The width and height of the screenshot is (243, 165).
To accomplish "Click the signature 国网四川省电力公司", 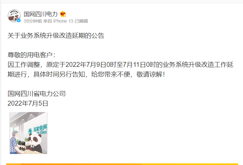I will click(36, 94).
